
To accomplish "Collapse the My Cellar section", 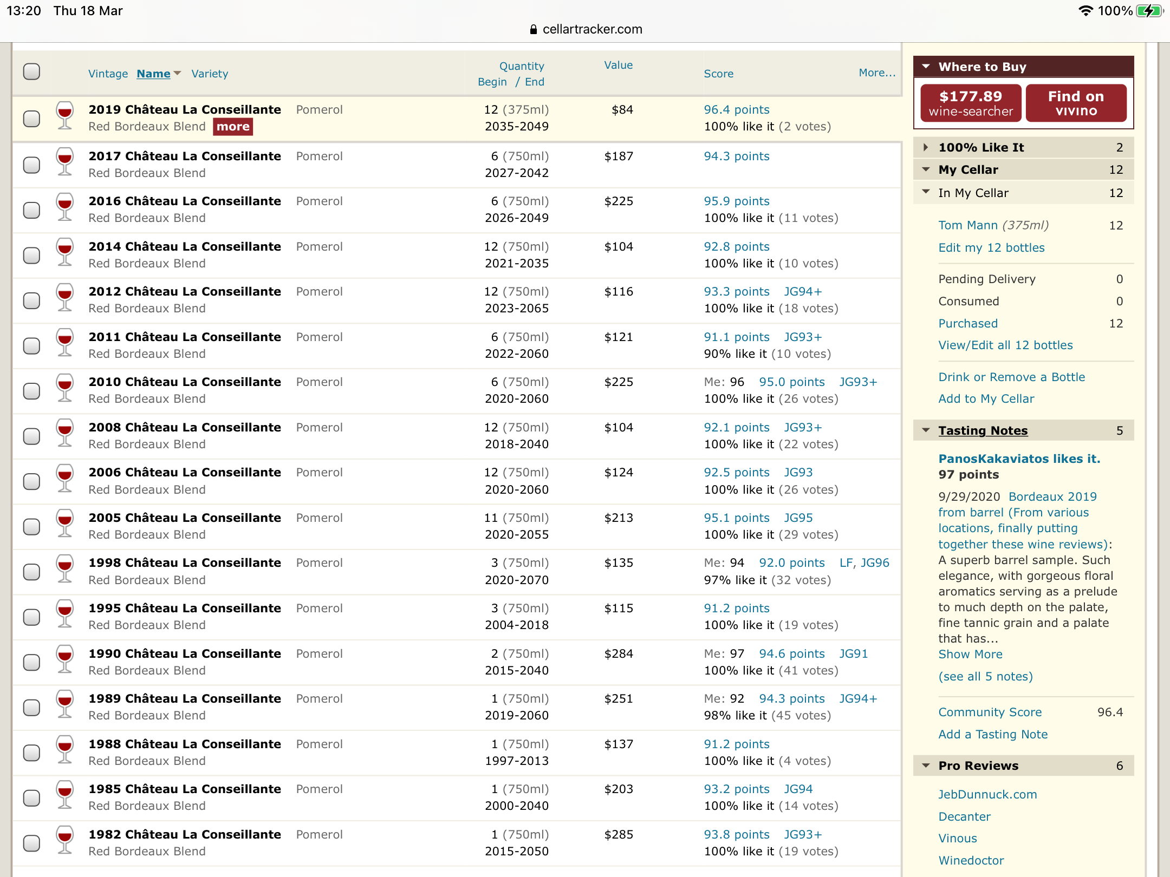I will (926, 169).
